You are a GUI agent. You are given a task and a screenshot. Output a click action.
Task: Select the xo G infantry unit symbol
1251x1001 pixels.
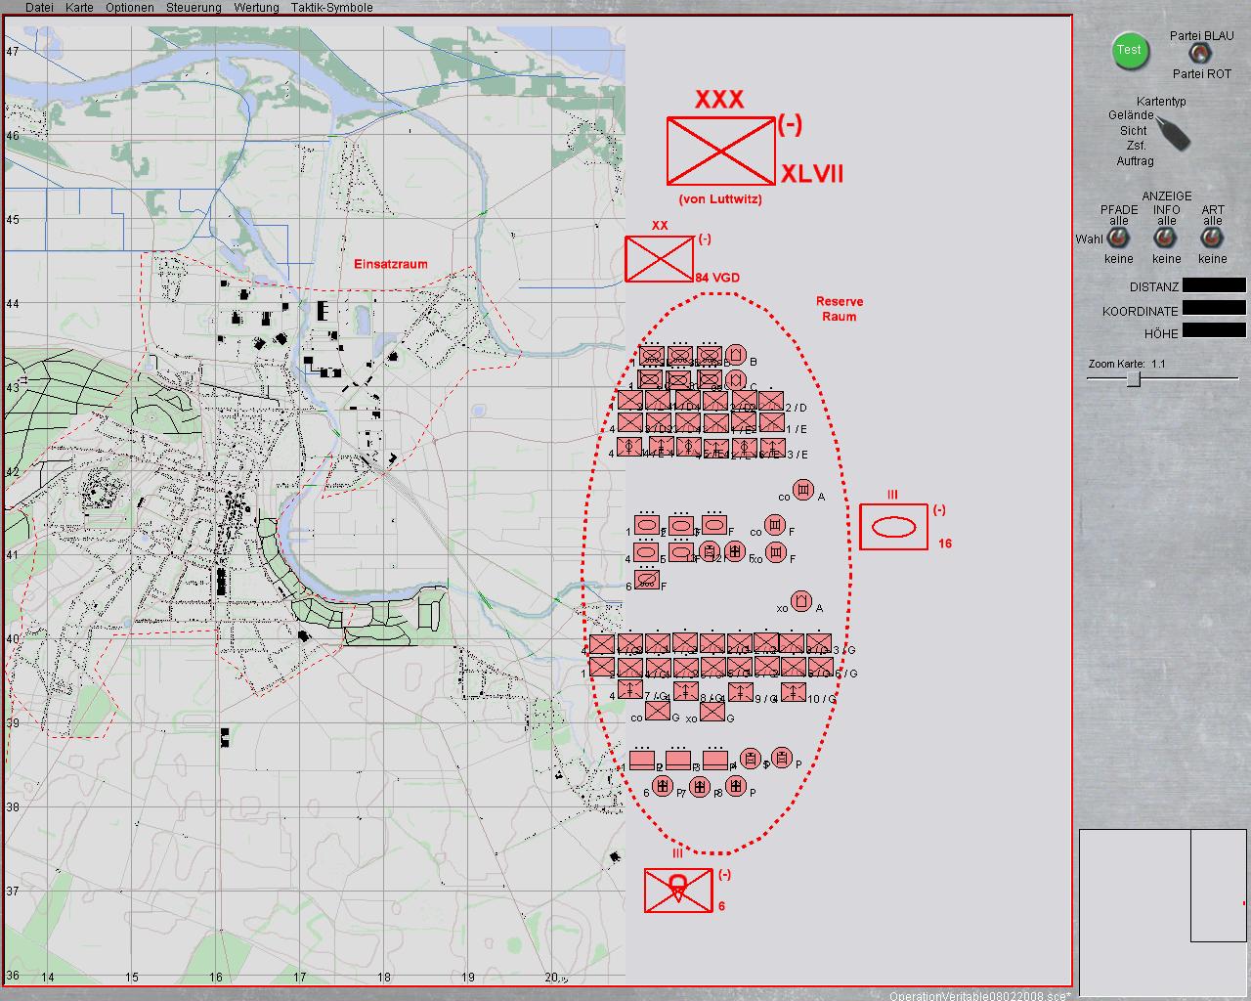[x=713, y=711]
